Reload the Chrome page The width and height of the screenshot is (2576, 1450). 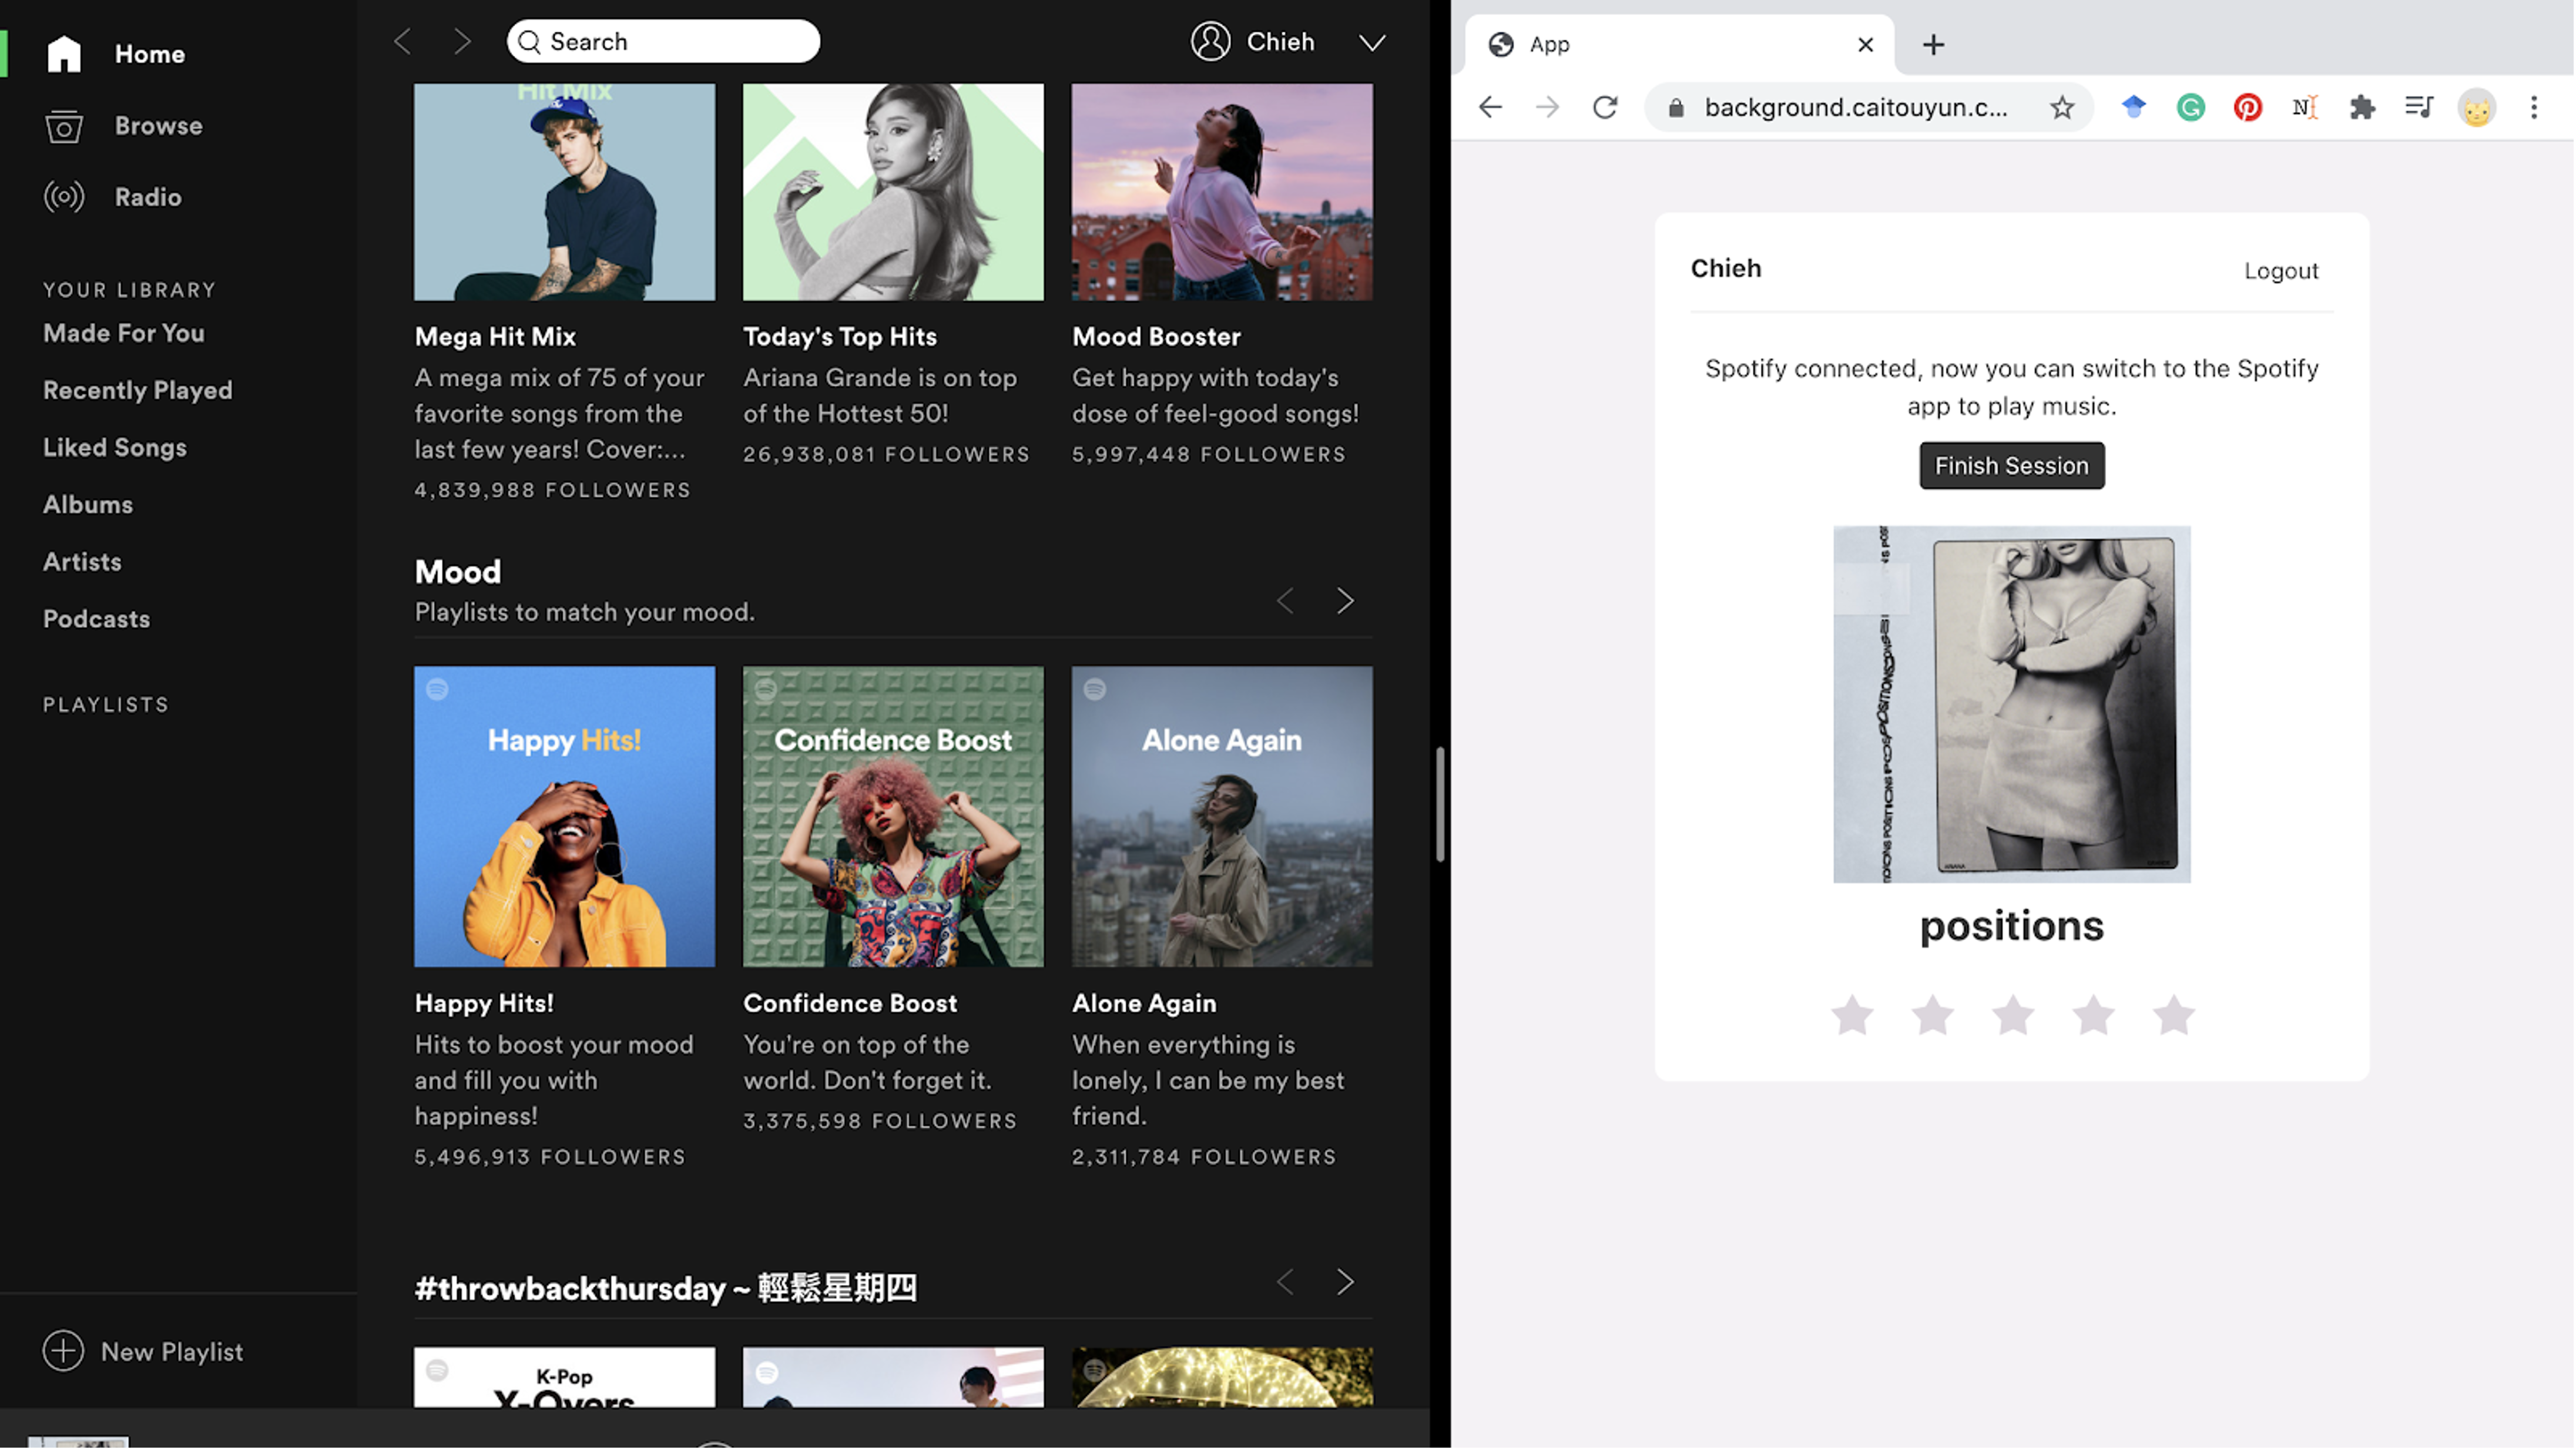(x=1605, y=108)
